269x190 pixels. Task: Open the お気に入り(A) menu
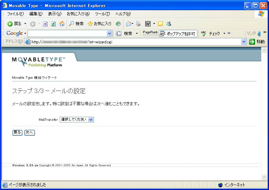[78, 14]
